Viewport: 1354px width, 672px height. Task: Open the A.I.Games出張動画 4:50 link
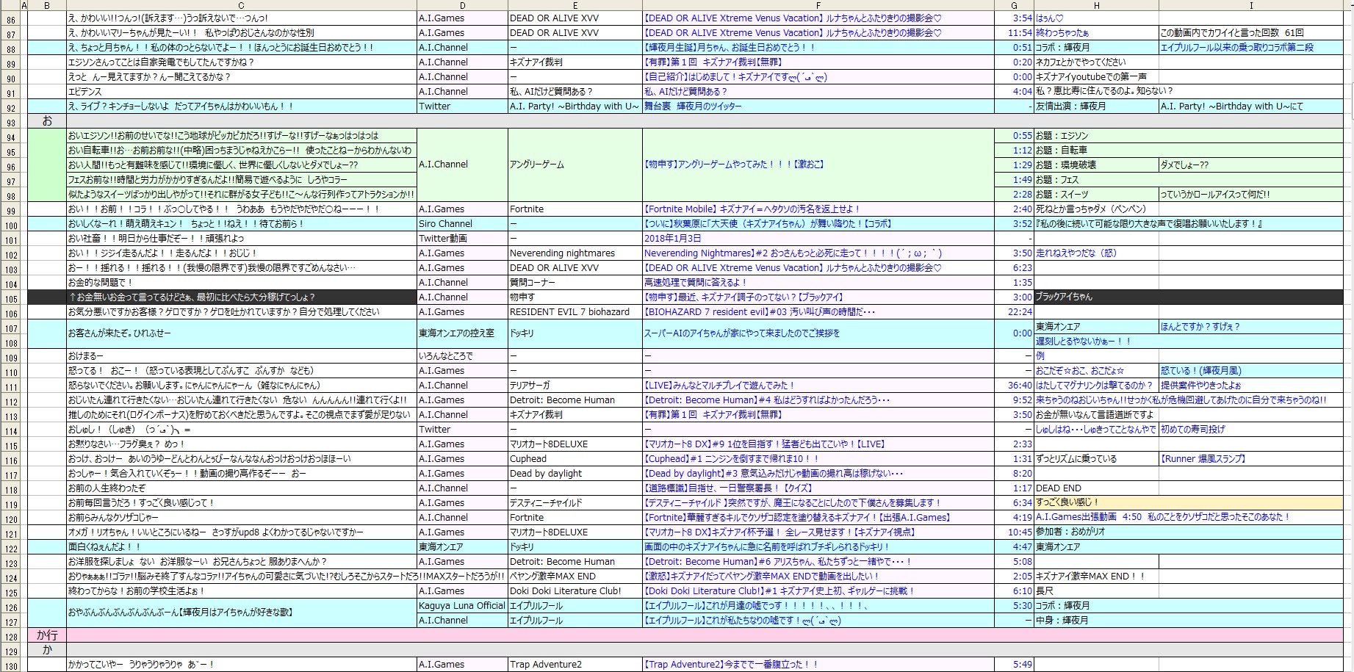point(1162,518)
